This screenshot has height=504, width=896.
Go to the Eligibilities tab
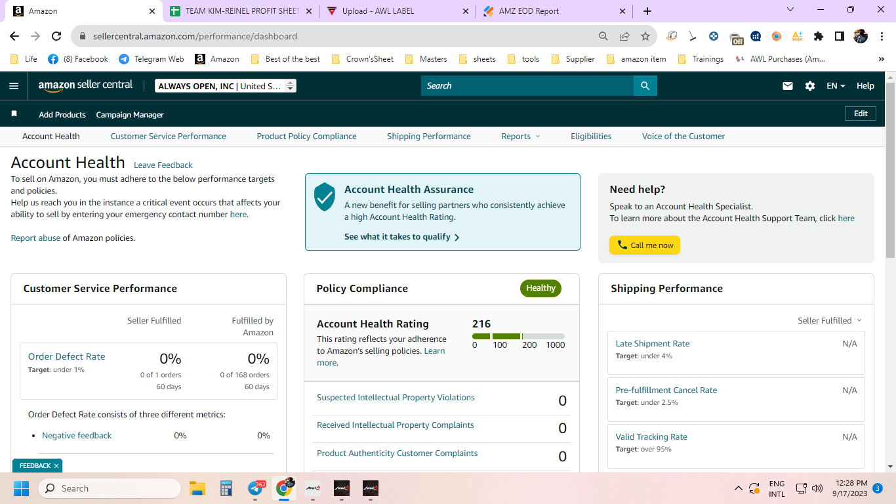coord(591,136)
